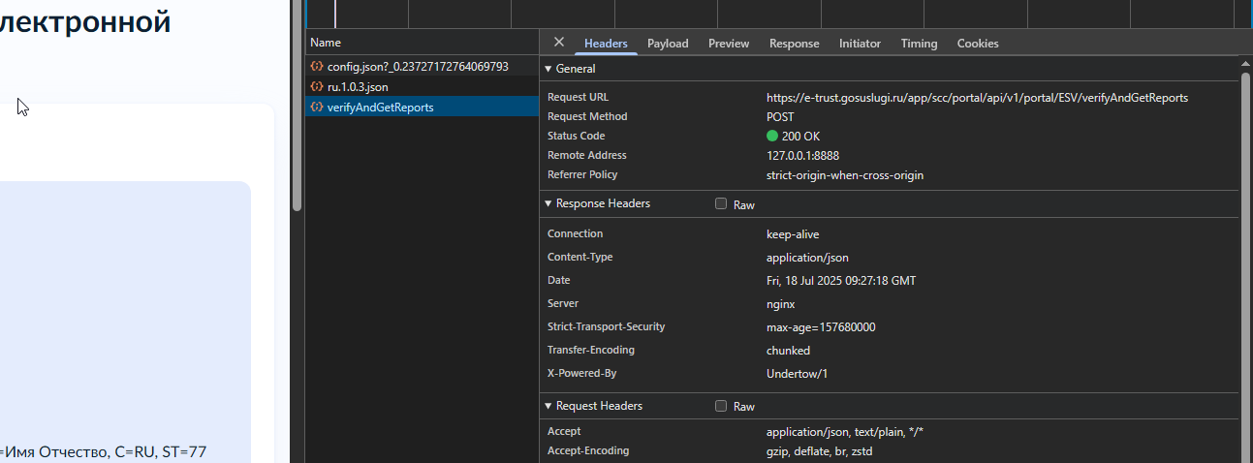The width and height of the screenshot is (1253, 463).
Task: Click the Content-Type application/json value
Action: coord(807,258)
